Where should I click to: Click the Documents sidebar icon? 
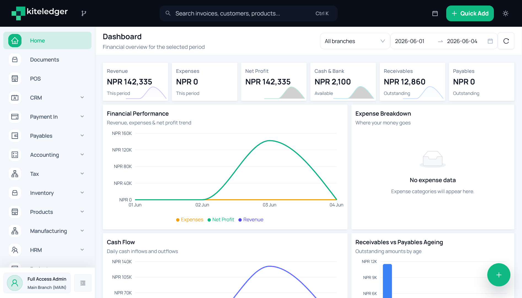tap(15, 60)
